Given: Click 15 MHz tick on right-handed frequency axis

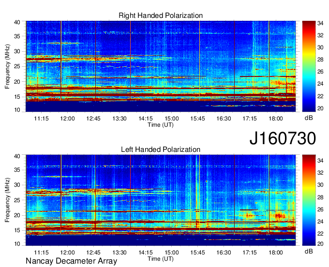Looking at the screenshot, I should pos(17,97).
